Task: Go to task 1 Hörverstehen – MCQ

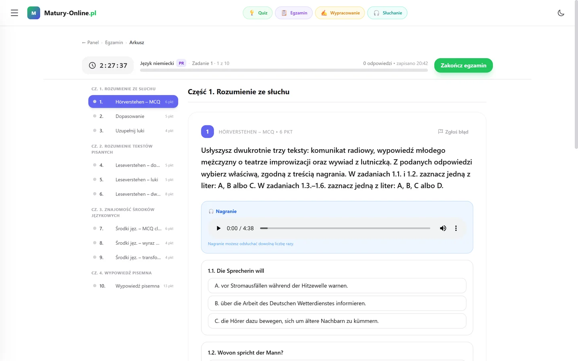Action: click(x=133, y=102)
